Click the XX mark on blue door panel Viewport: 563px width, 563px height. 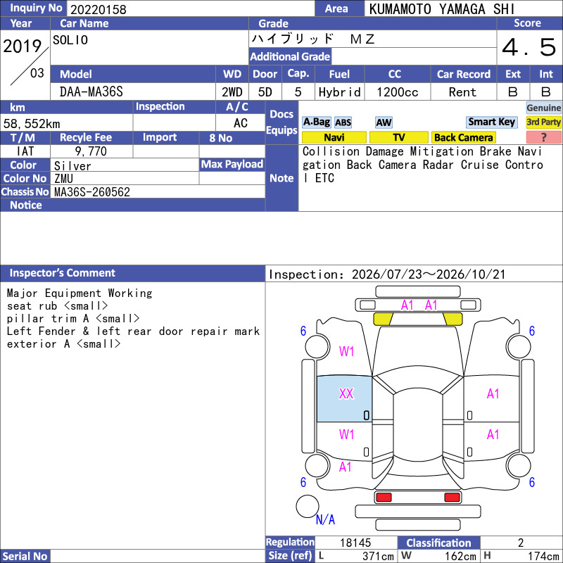pyautogui.click(x=346, y=393)
